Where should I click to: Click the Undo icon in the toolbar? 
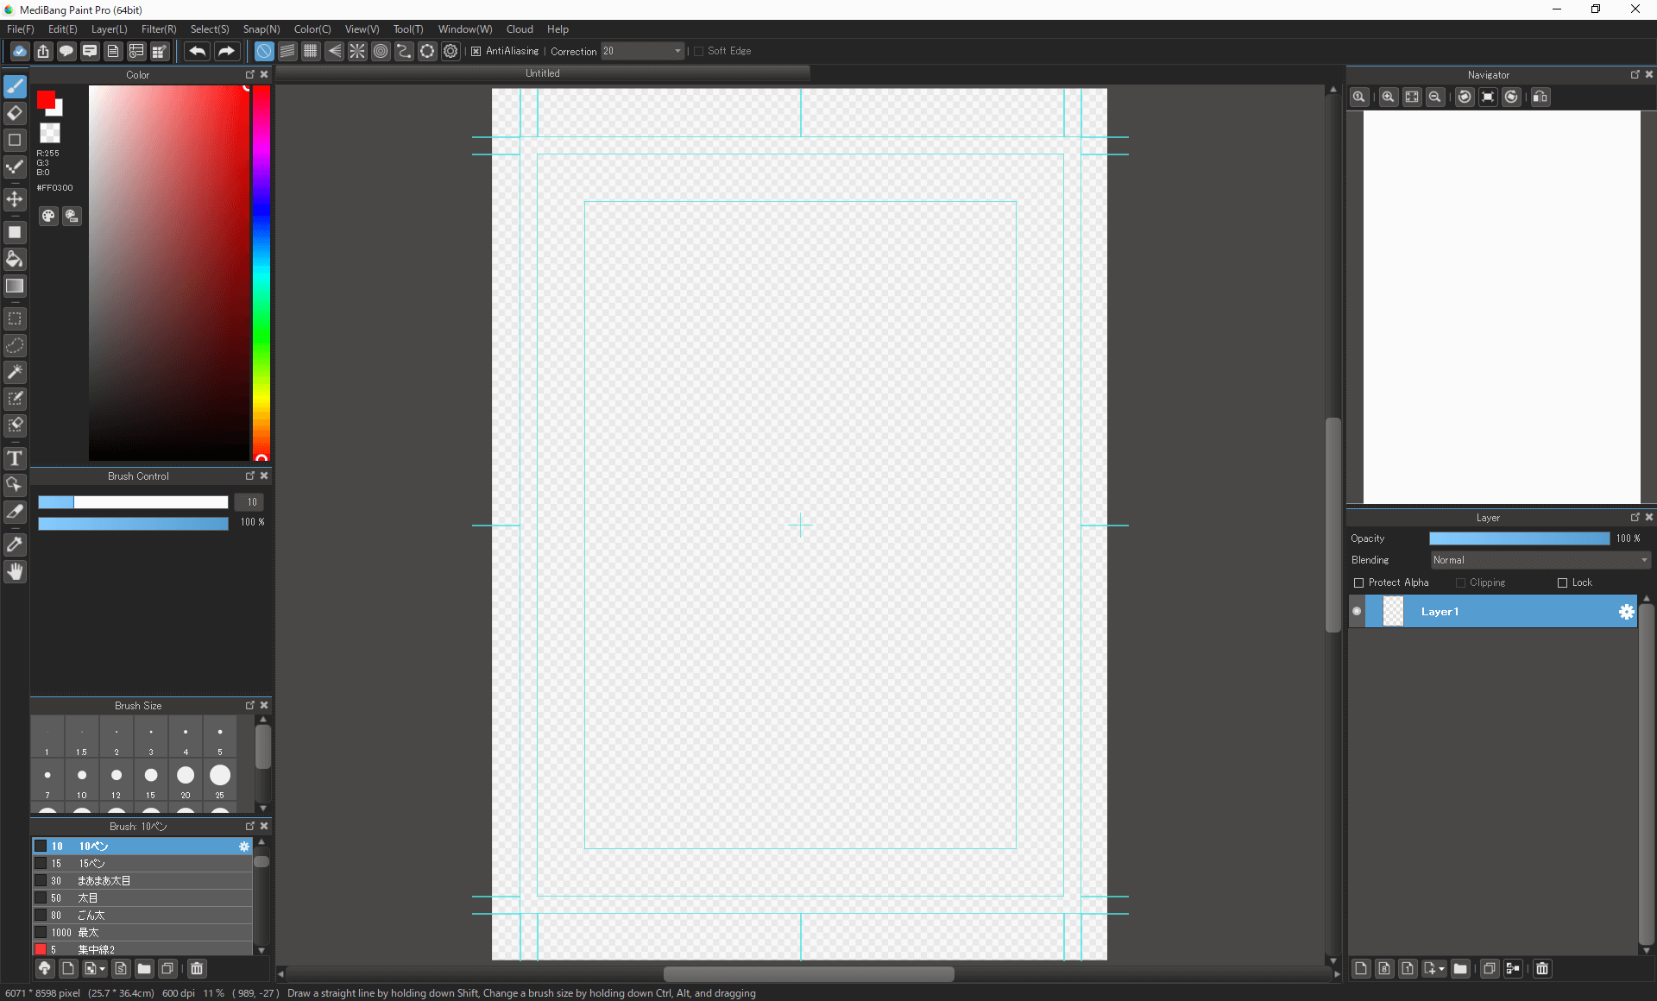[x=197, y=51]
